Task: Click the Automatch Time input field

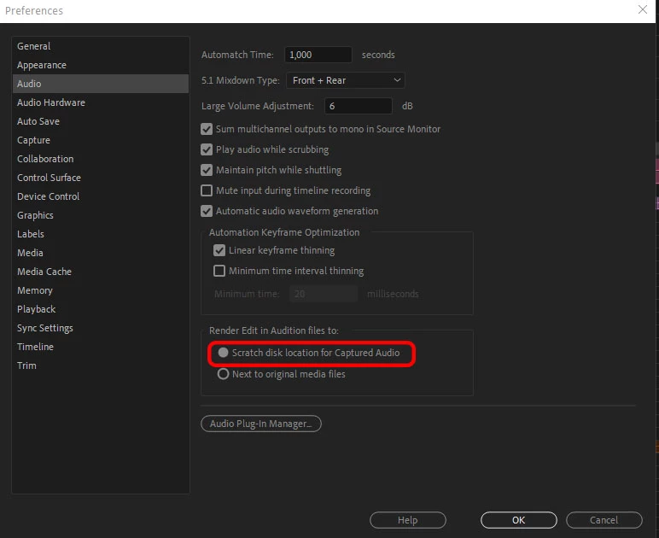Action: tap(318, 55)
